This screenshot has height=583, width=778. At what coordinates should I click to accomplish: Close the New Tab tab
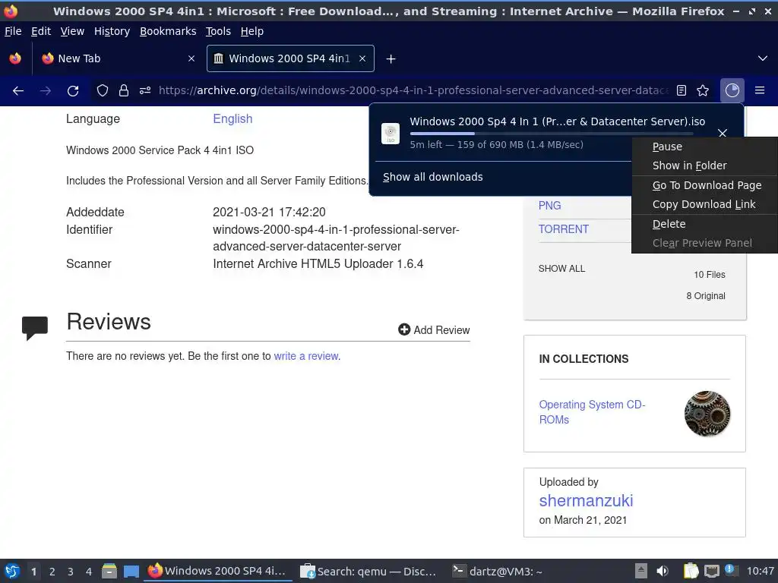pyautogui.click(x=191, y=58)
